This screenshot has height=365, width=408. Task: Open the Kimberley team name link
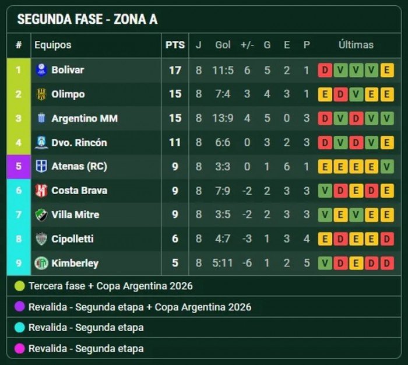(75, 263)
